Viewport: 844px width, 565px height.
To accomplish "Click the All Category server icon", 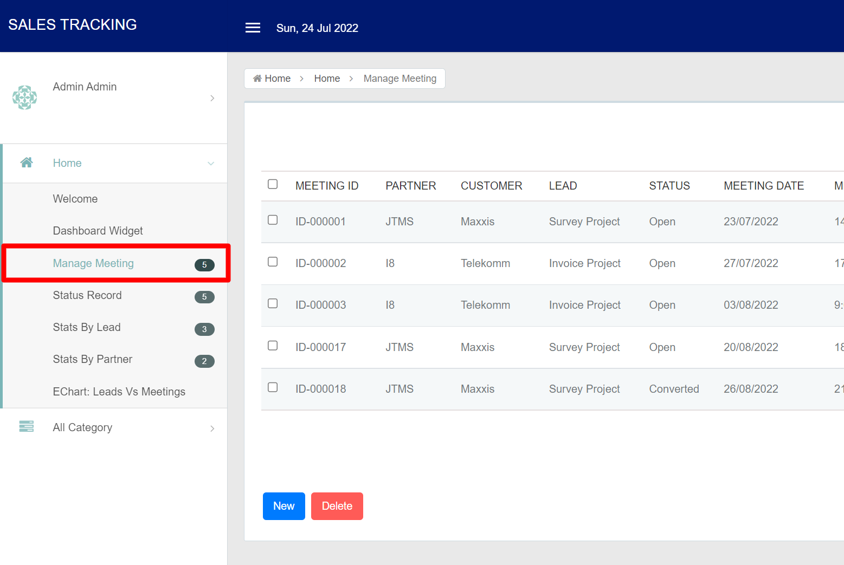I will tap(27, 427).
